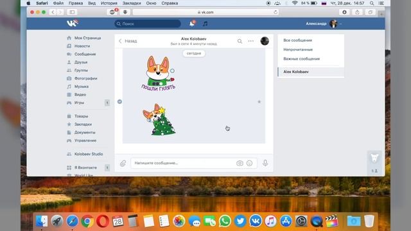
Task: Attach a file with the paperclip icon
Action: coord(123,163)
